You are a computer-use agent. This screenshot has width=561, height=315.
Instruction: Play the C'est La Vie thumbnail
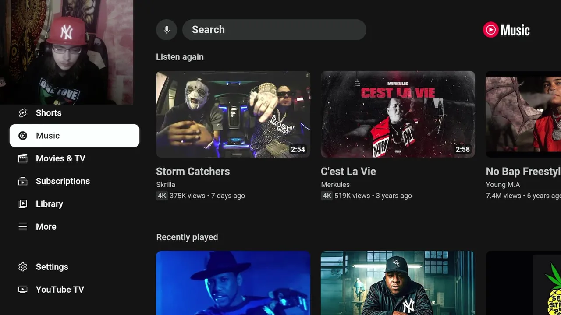398,114
